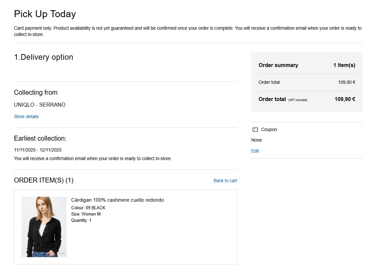This screenshot has width=377, height=269.
Task: Click the Coupon label text
Action: pos(269,129)
